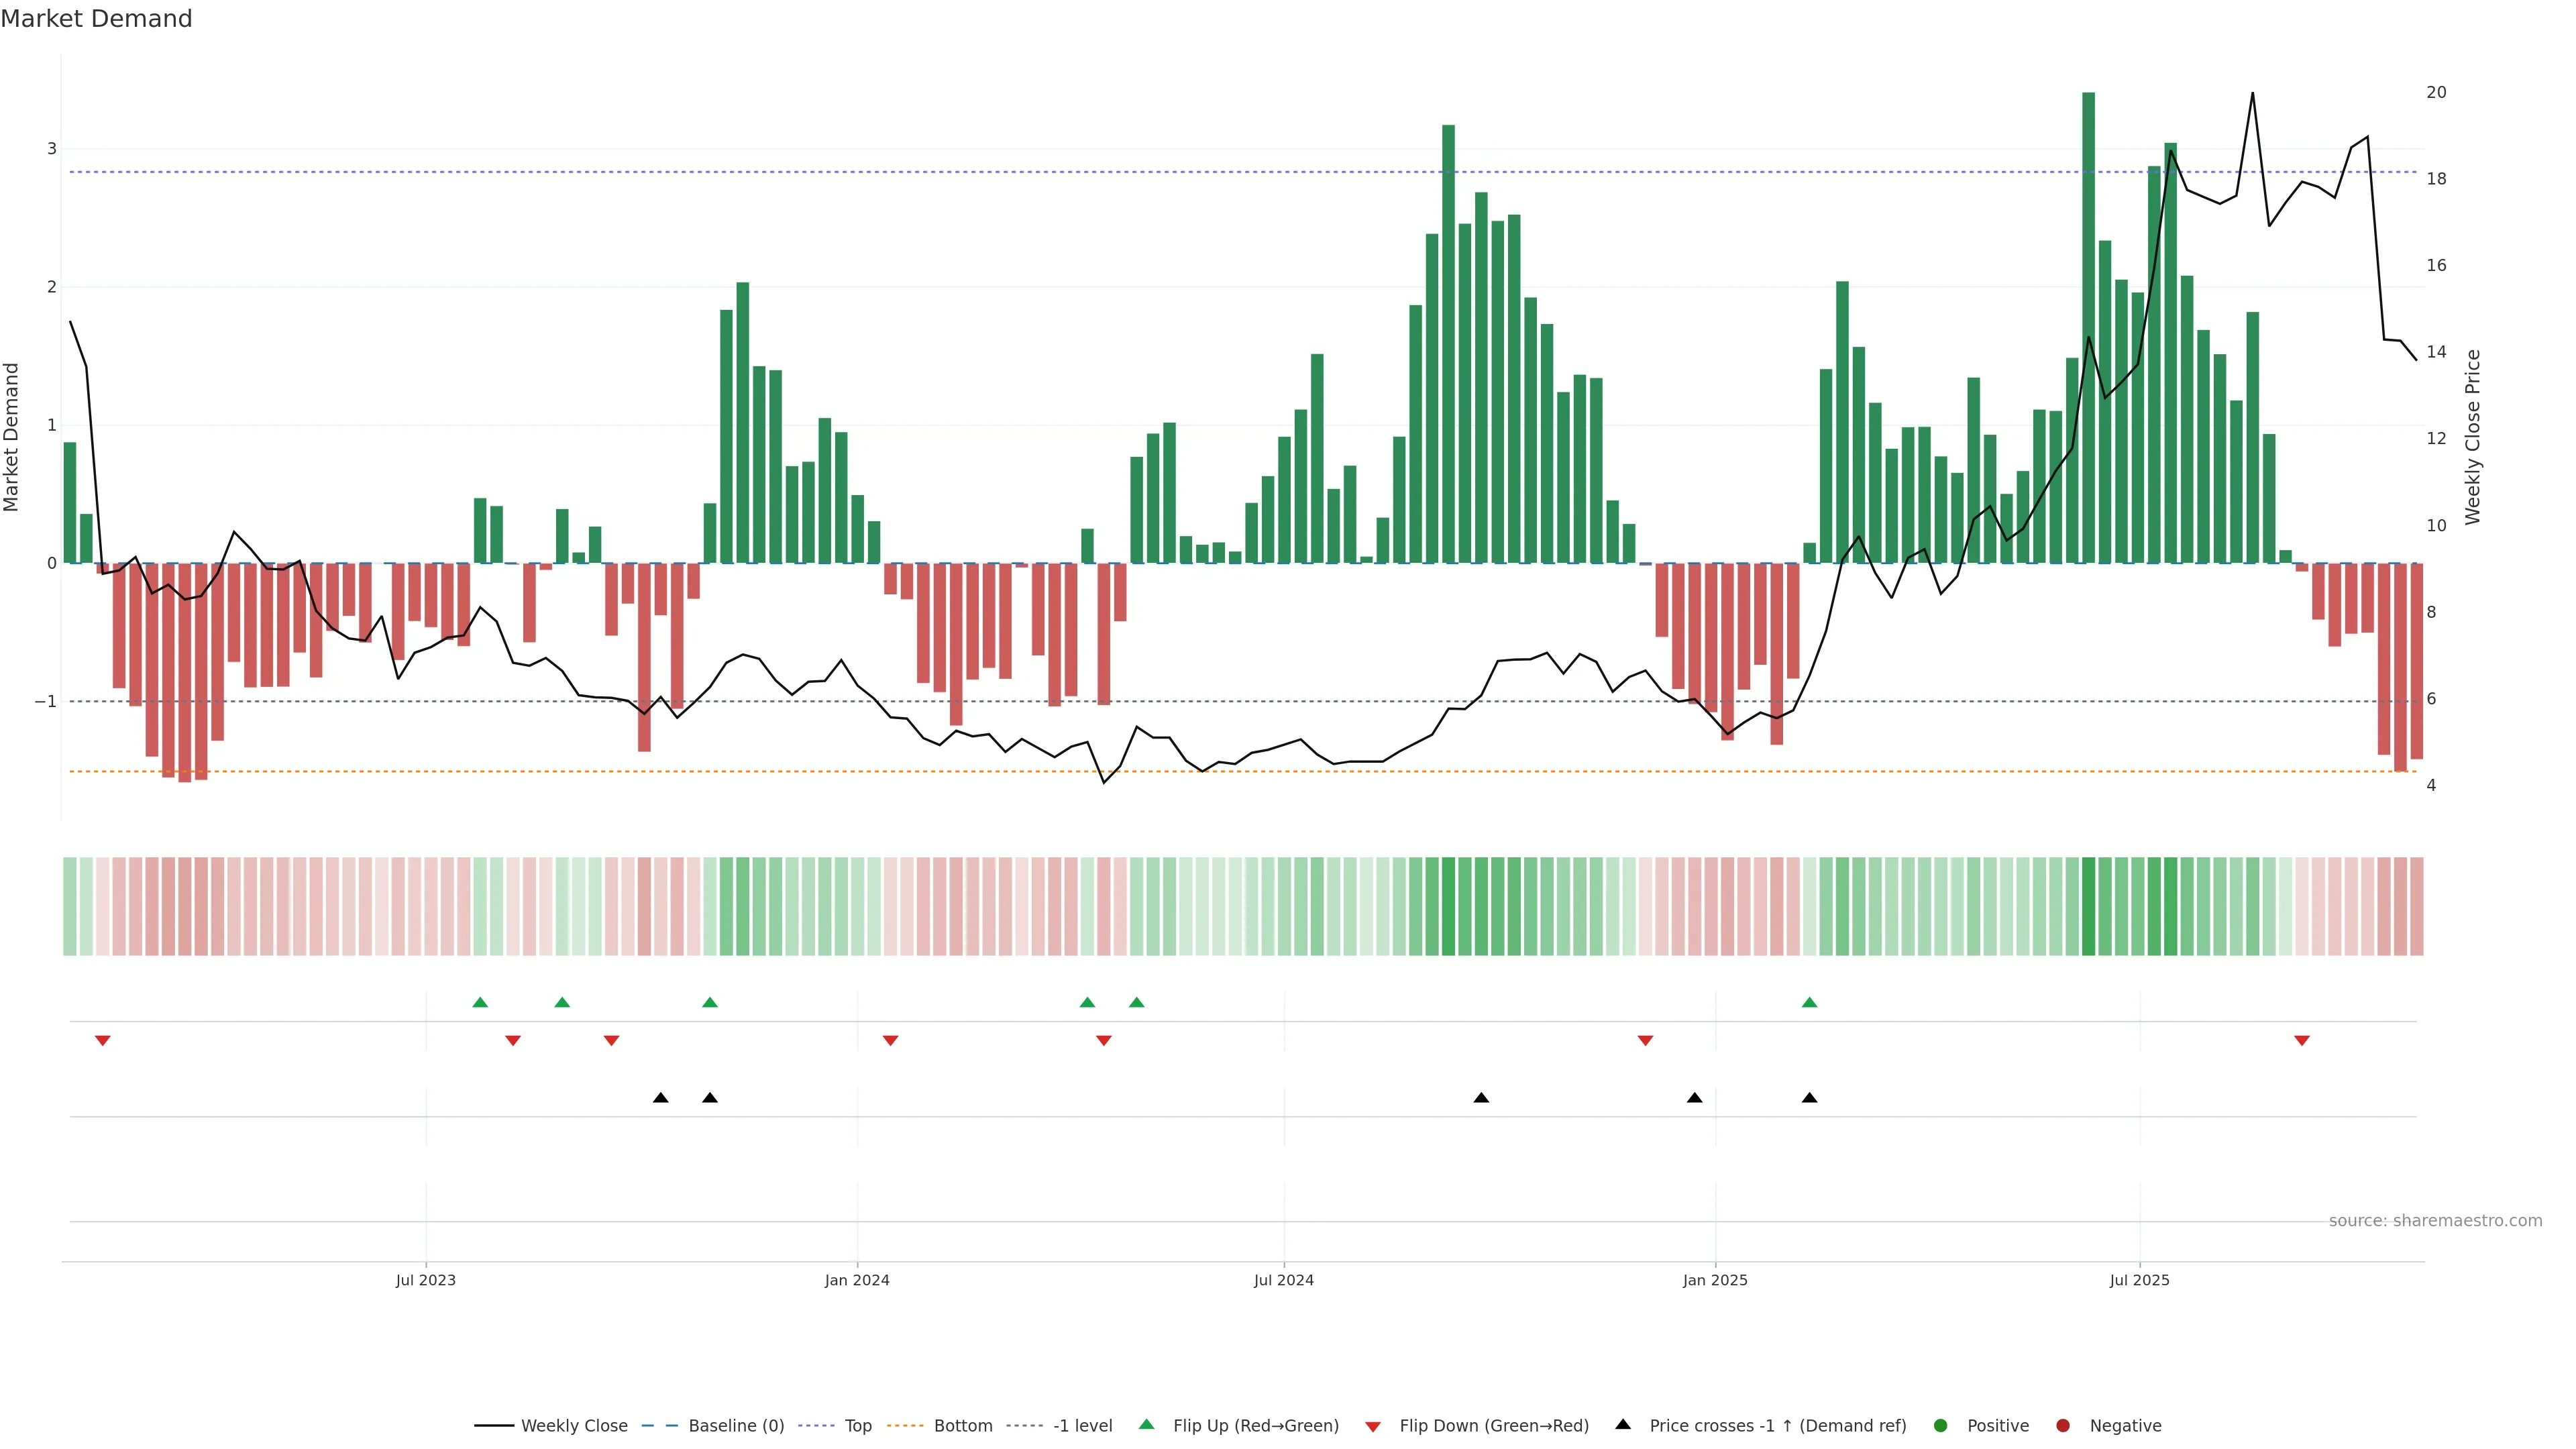Toggle the Top dotted line legend
Viewport: 2576px width, 1449px height.
(857, 1426)
